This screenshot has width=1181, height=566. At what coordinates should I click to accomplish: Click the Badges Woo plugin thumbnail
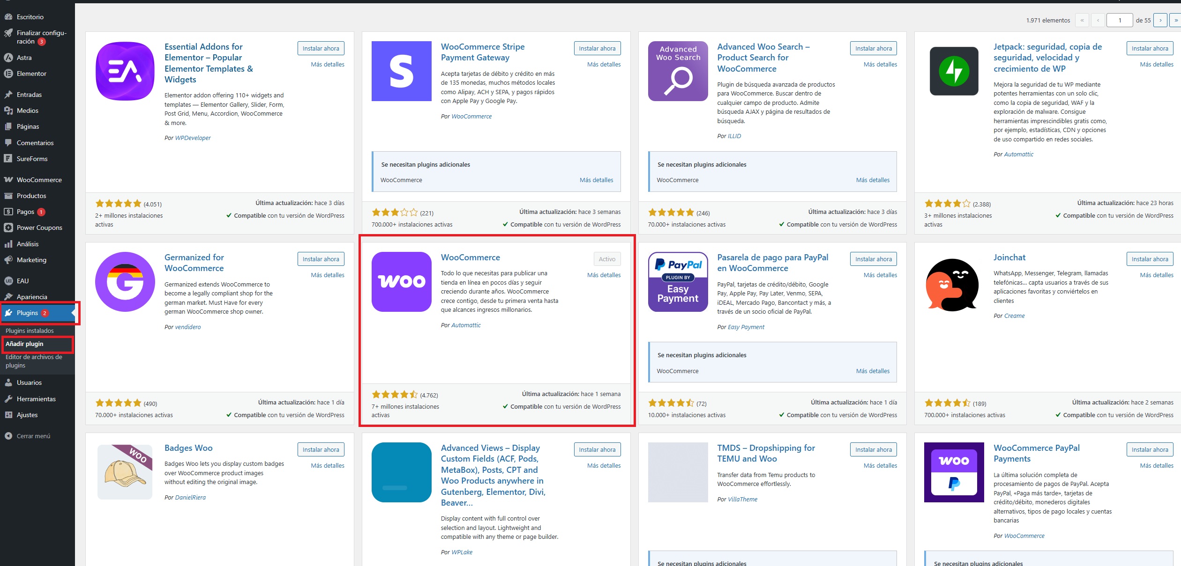point(125,472)
